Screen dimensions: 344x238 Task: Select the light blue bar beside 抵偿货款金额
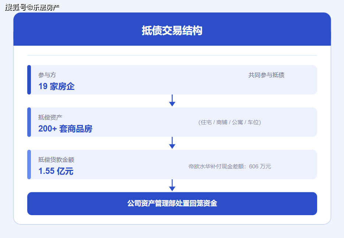point(29,165)
